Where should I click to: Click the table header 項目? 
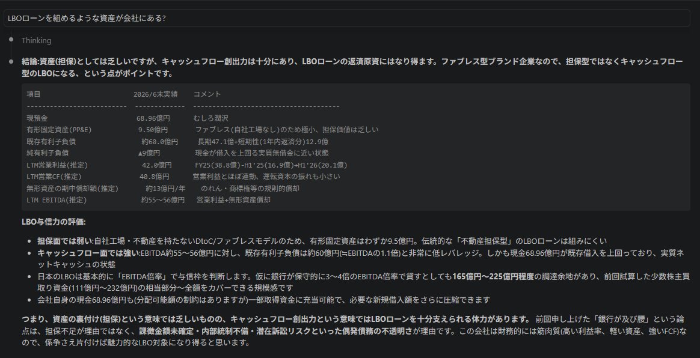(34, 94)
